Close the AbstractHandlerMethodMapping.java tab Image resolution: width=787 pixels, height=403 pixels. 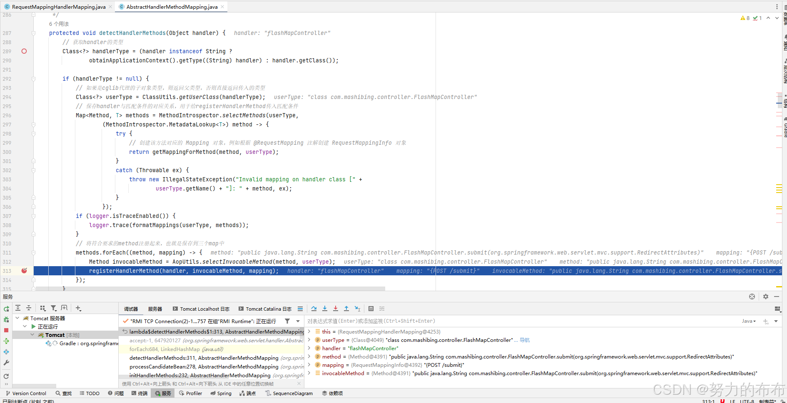[222, 7]
